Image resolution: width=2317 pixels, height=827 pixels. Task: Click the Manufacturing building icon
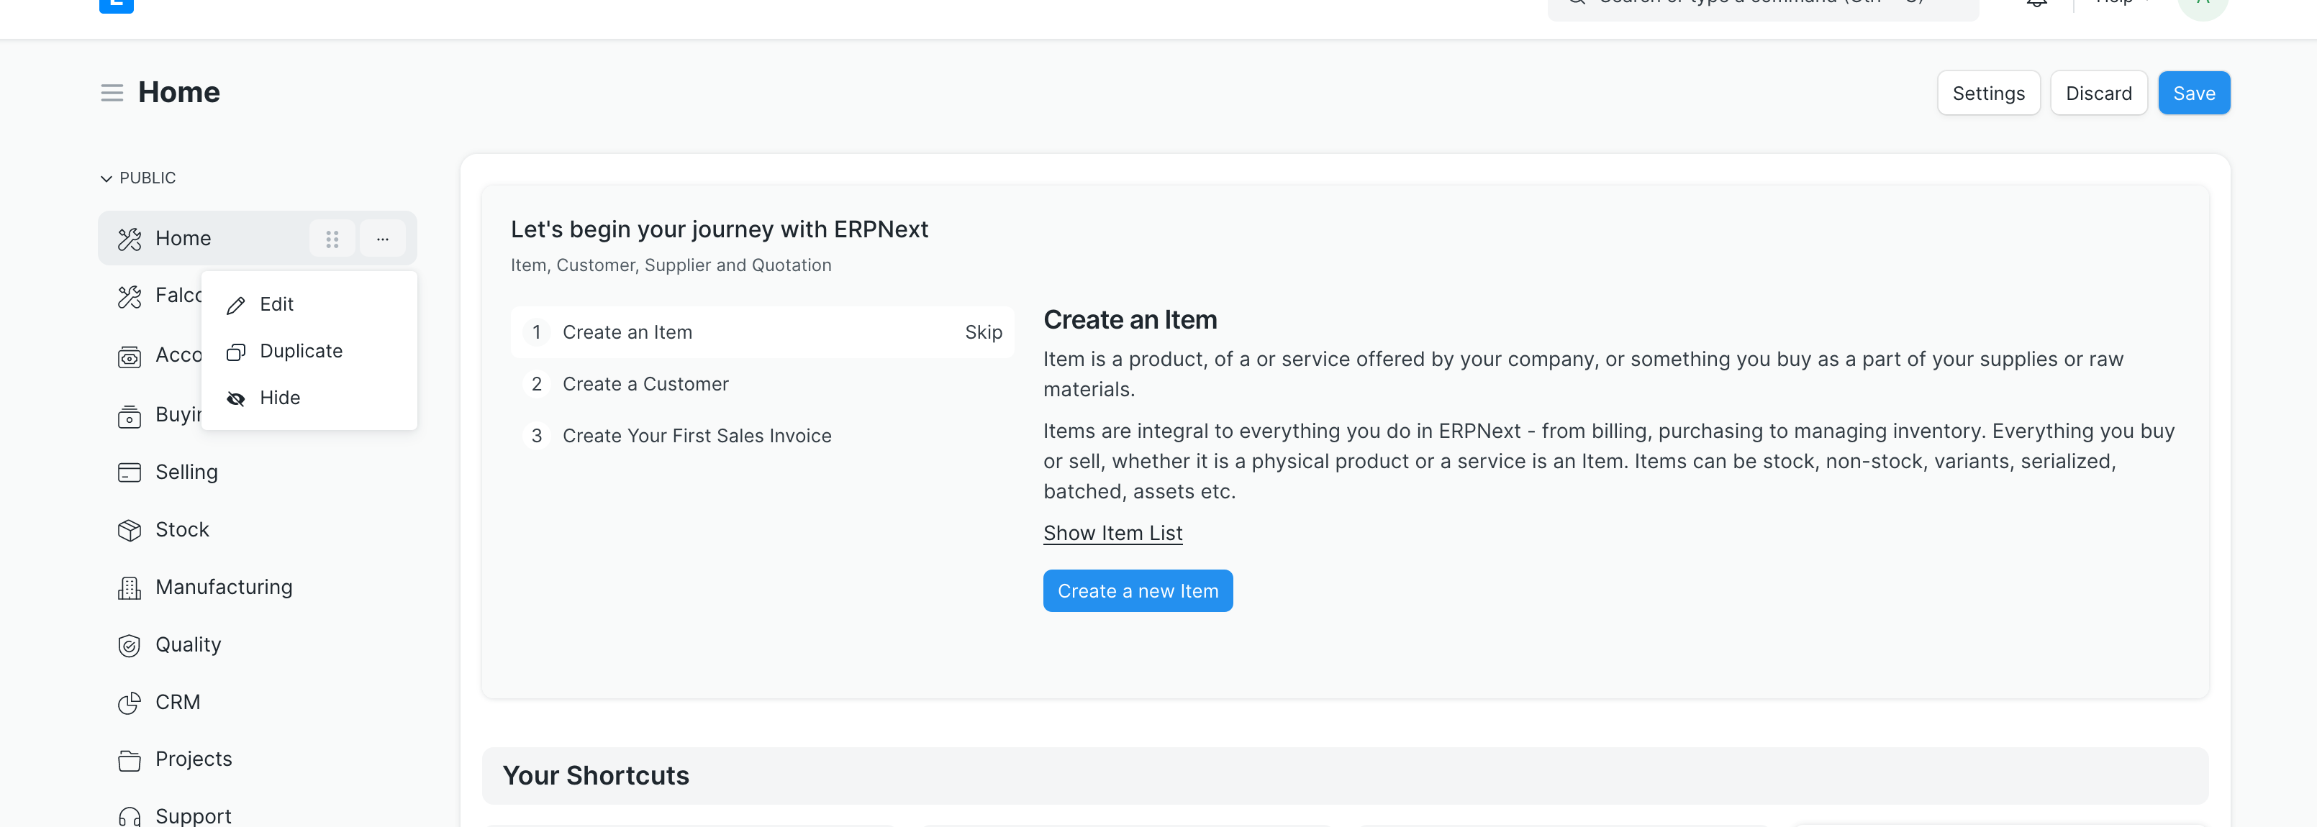pyautogui.click(x=130, y=588)
